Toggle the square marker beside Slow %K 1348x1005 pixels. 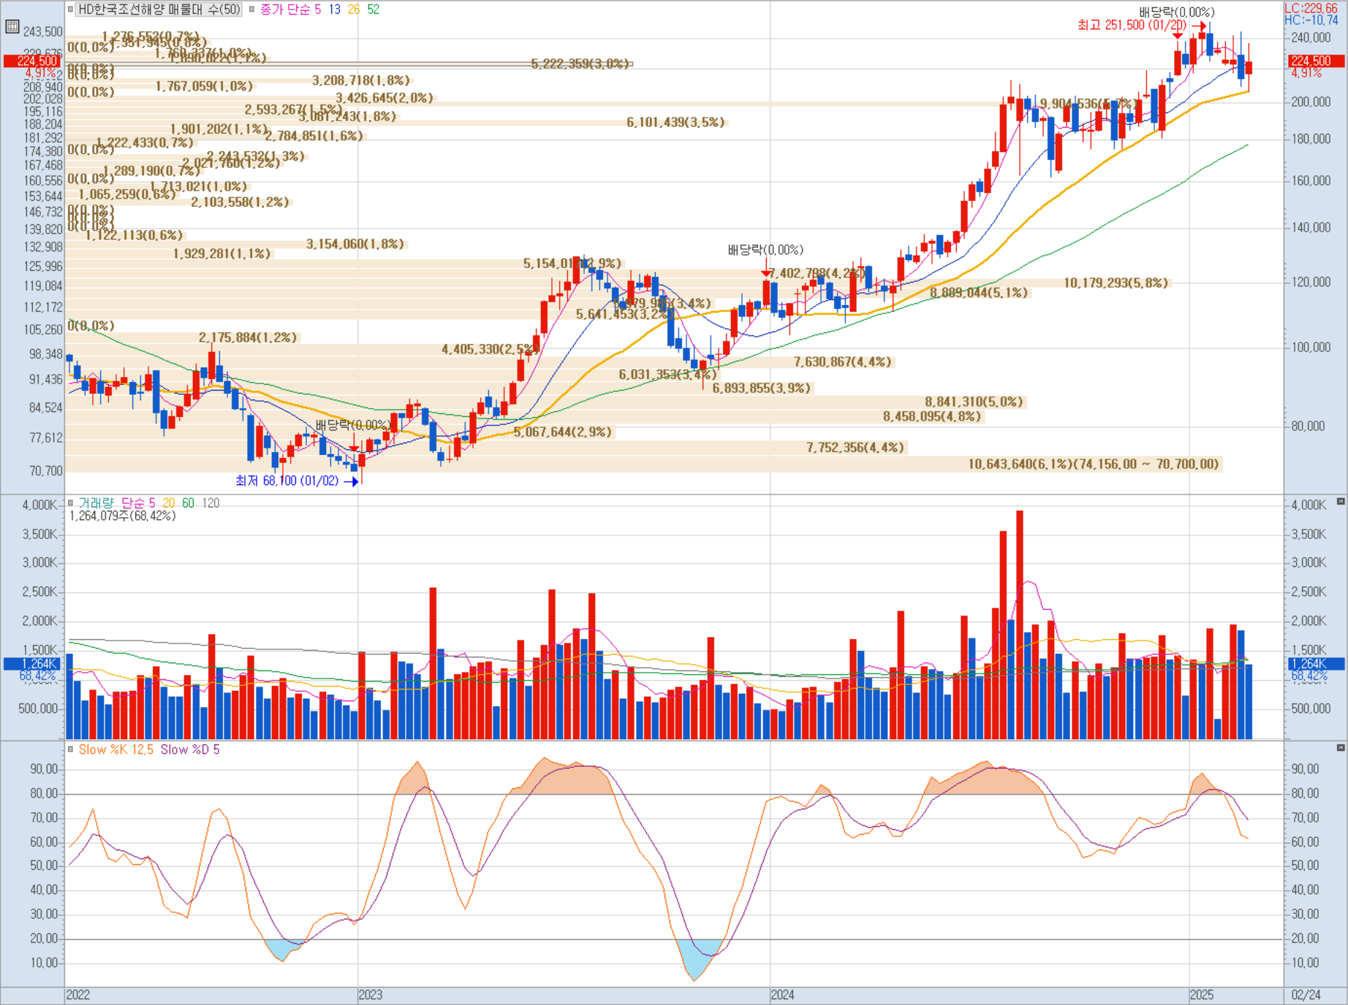pos(71,749)
